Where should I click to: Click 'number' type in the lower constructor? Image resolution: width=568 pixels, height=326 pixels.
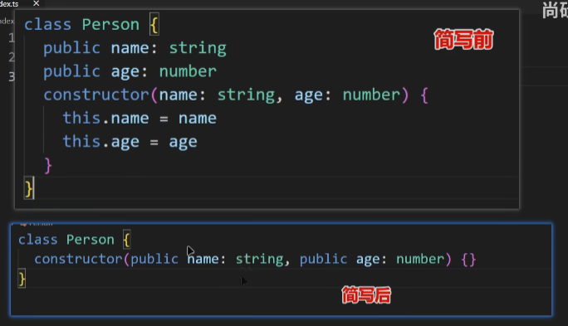(x=420, y=259)
